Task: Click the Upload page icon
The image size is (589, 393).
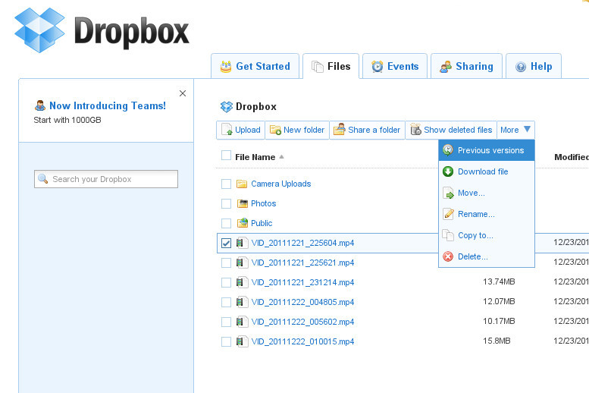Action: point(227,130)
